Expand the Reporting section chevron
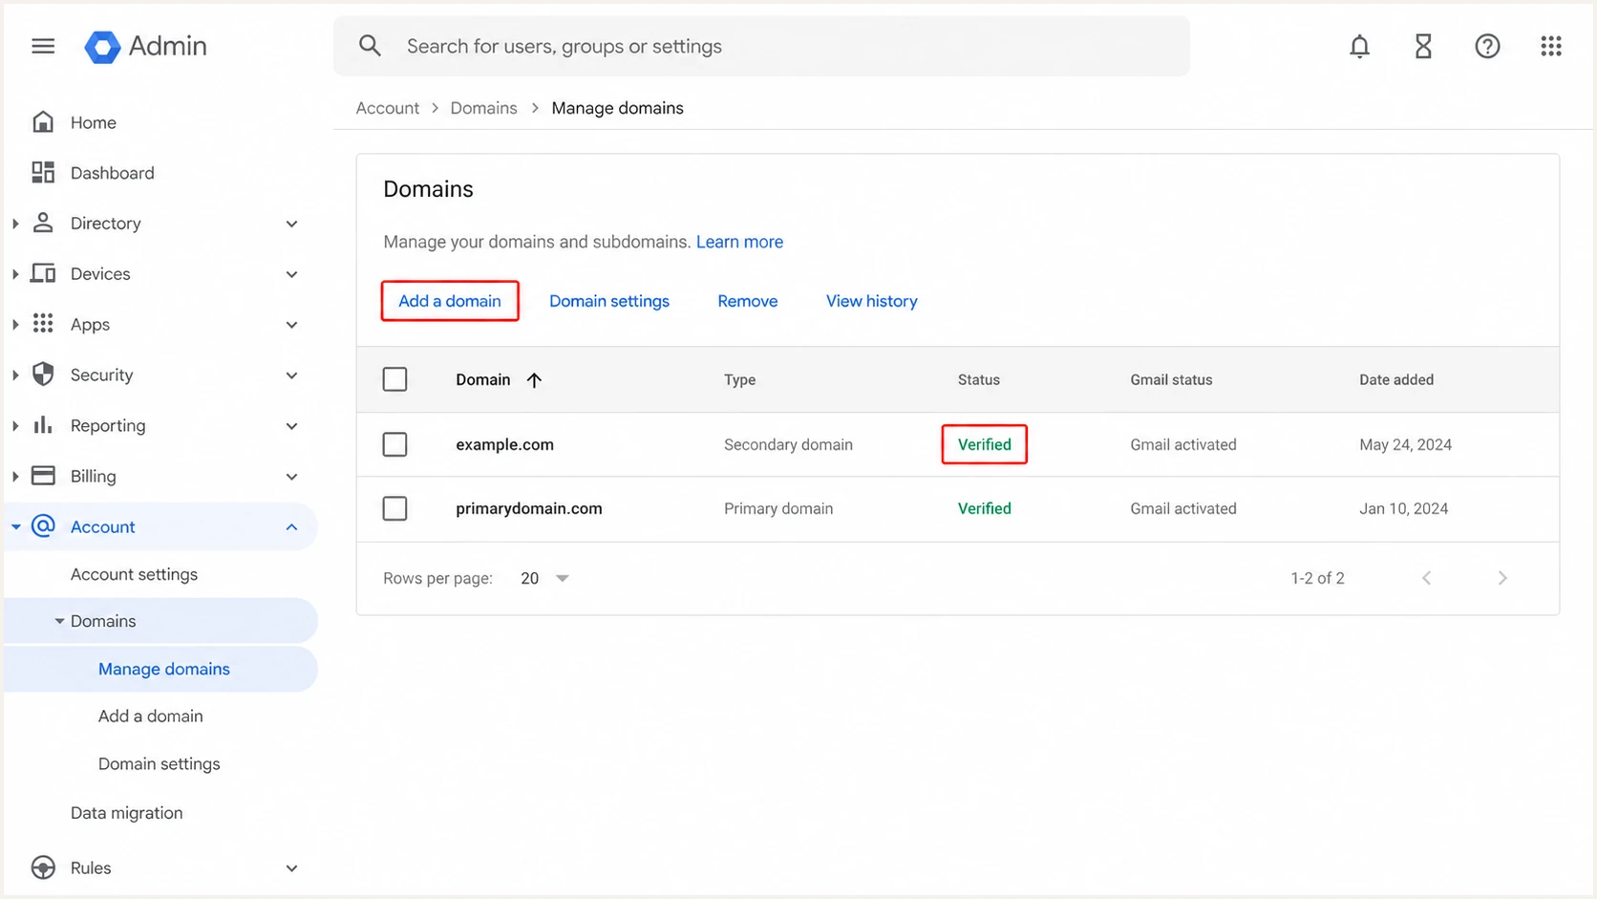 [x=292, y=426]
